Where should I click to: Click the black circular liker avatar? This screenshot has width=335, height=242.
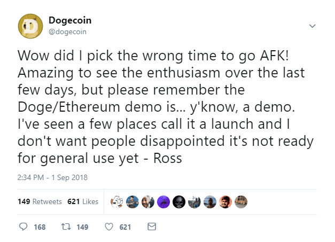(x=180, y=201)
